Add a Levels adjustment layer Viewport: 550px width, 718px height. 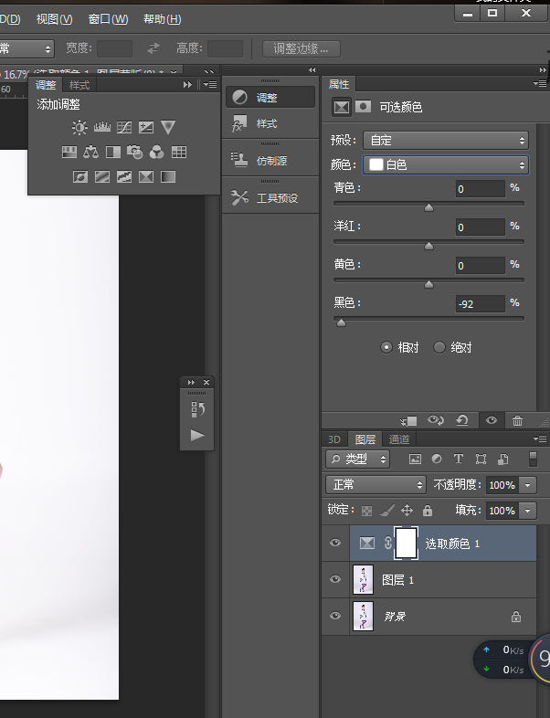[101, 128]
